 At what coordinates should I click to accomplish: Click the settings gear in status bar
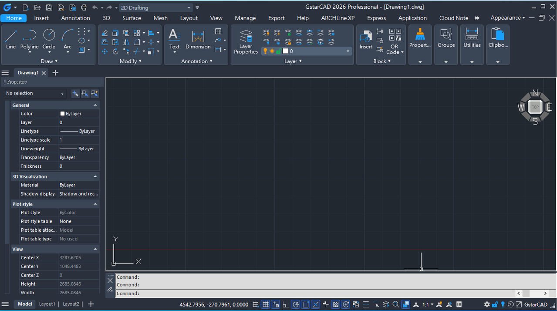(487, 304)
